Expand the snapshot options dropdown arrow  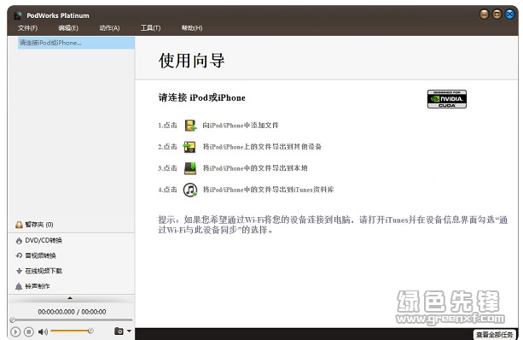pyautogui.click(x=129, y=331)
